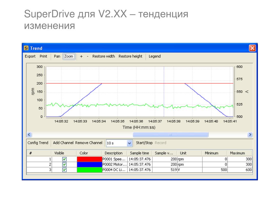Click the '<' marker beside the right axis
262x197 pixels.
coord(247,92)
